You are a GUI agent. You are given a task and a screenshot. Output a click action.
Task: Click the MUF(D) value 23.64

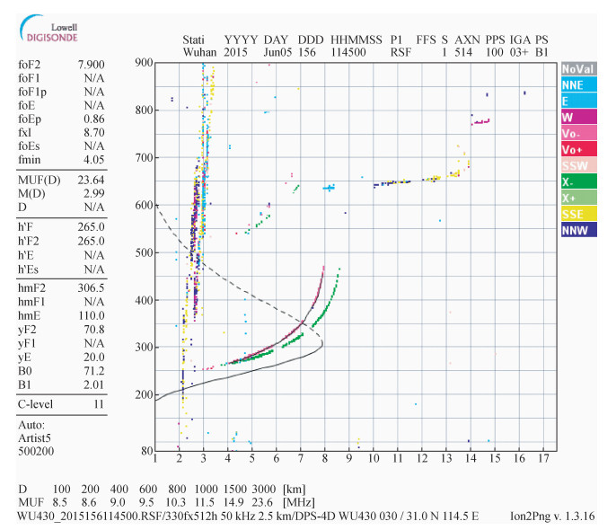(x=92, y=179)
